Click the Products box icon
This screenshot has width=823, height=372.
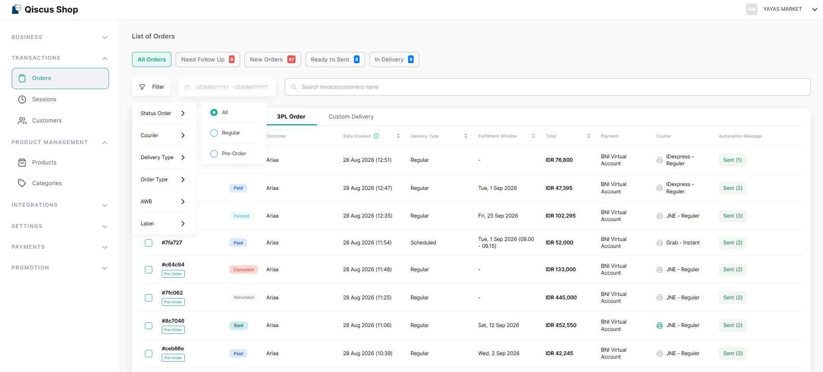(x=22, y=163)
